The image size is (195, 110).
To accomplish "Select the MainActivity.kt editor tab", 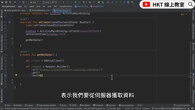I will (x=62, y=10).
